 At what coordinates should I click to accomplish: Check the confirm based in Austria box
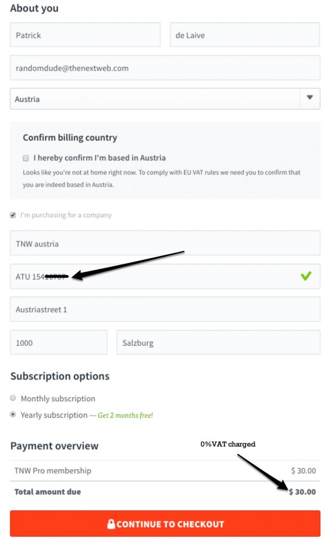click(25, 158)
